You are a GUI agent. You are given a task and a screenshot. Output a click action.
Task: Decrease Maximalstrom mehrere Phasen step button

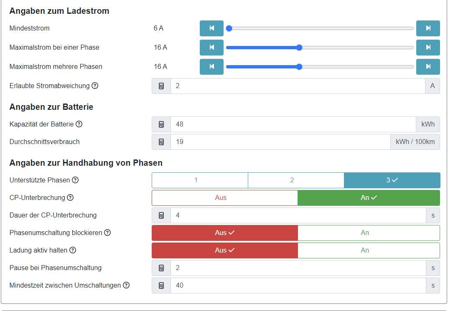point(211,67)
